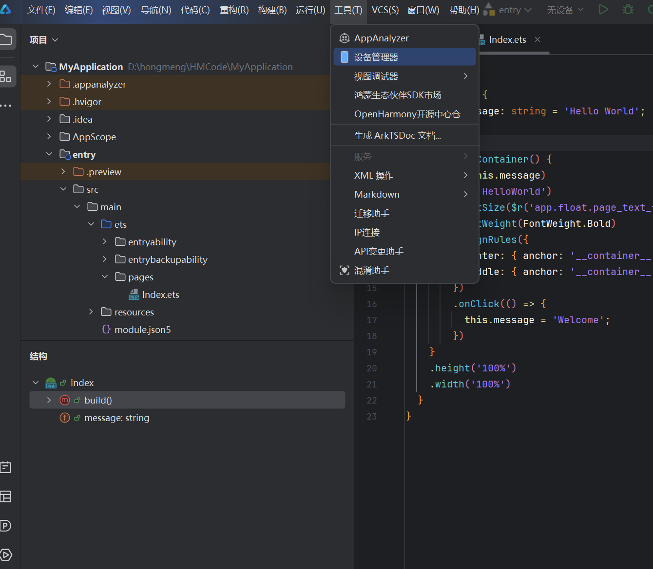This screenshot has width=653, height=569.
Task: Click the message field icon in Structure
Action: pos(65,418)
